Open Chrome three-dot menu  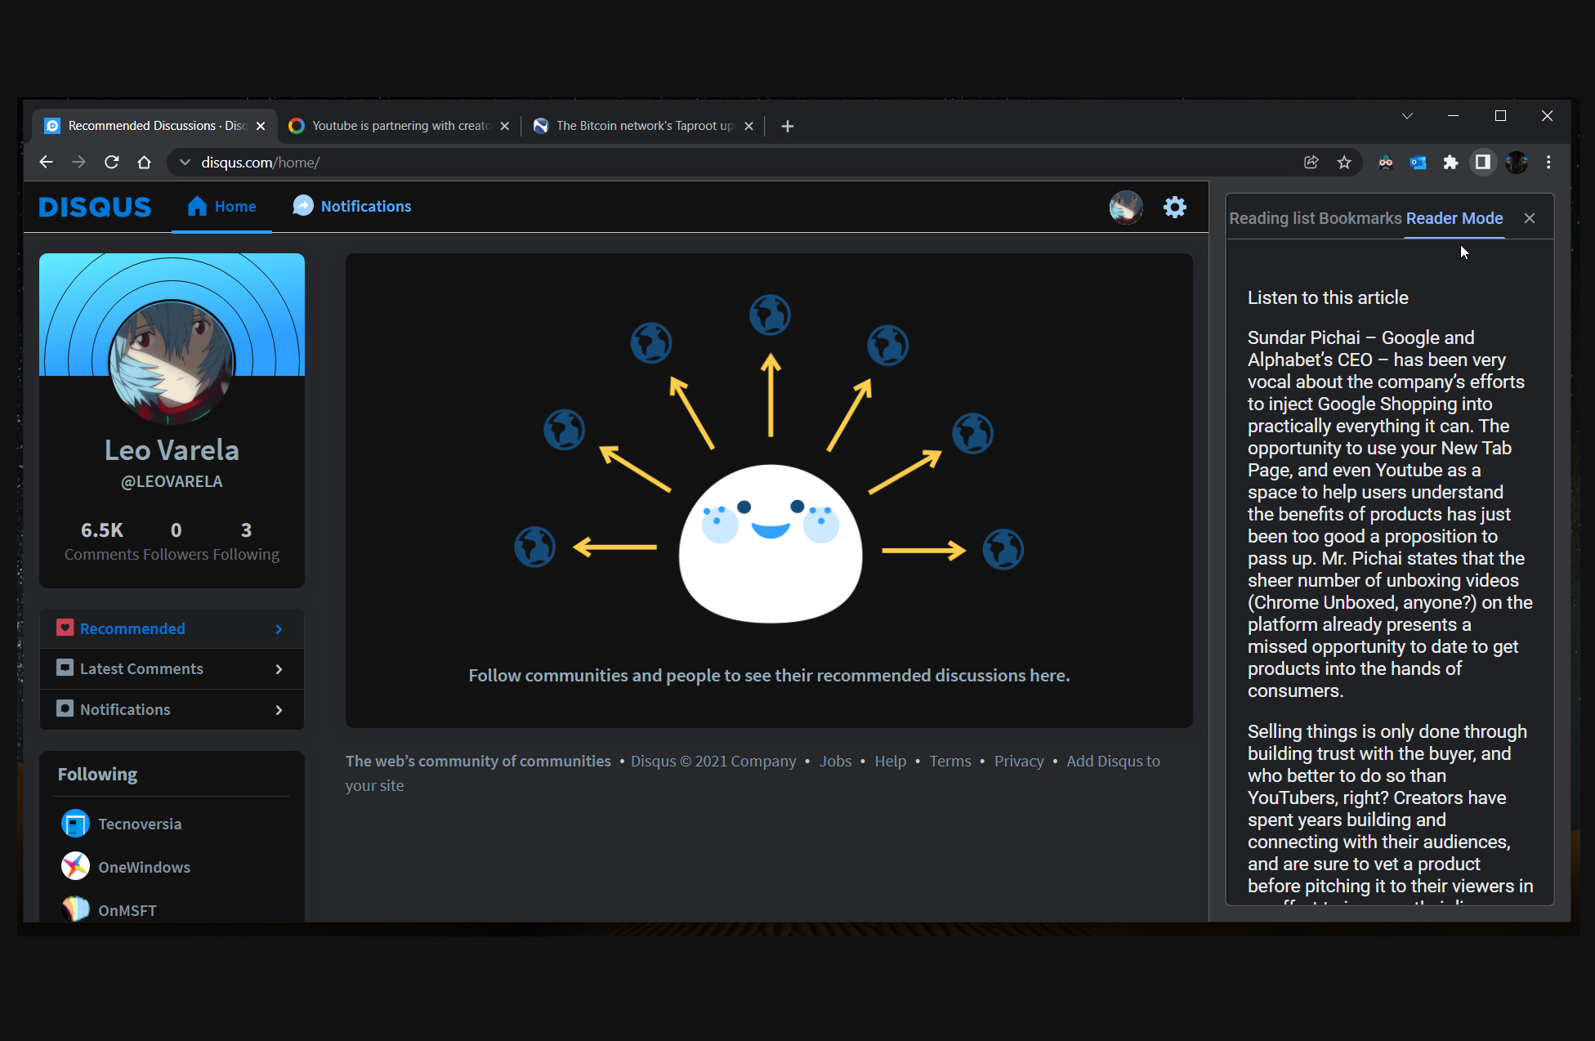1548,163
